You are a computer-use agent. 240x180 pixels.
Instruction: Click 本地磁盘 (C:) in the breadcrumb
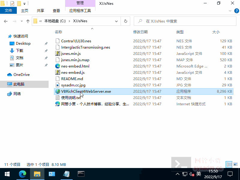point(55,21)
